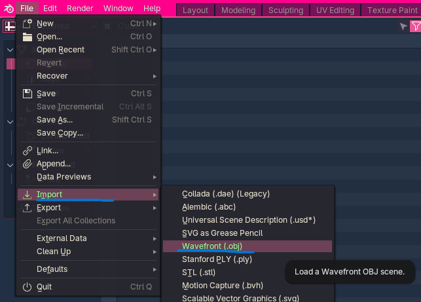Click the Export arrow icon
Image resolution: width=421 pixels, height=302 pixels.
[x=27, y=208]
